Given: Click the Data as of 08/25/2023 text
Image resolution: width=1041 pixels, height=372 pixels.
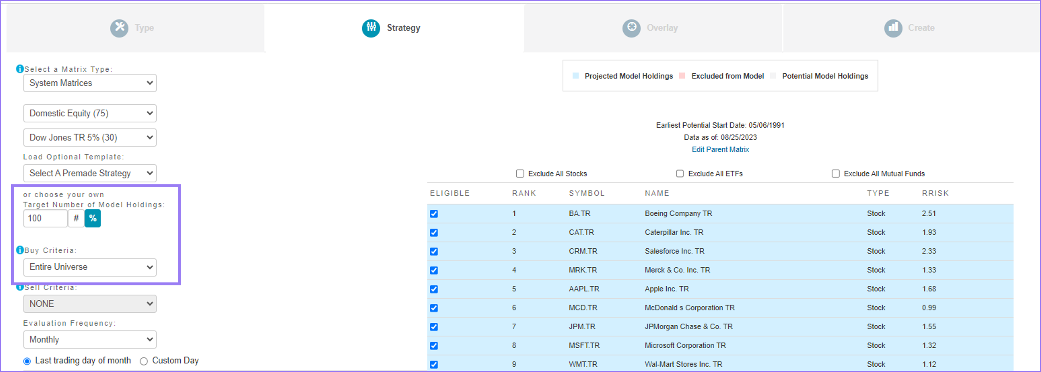Looking at the screenshot, I should [x=720, y=137].
